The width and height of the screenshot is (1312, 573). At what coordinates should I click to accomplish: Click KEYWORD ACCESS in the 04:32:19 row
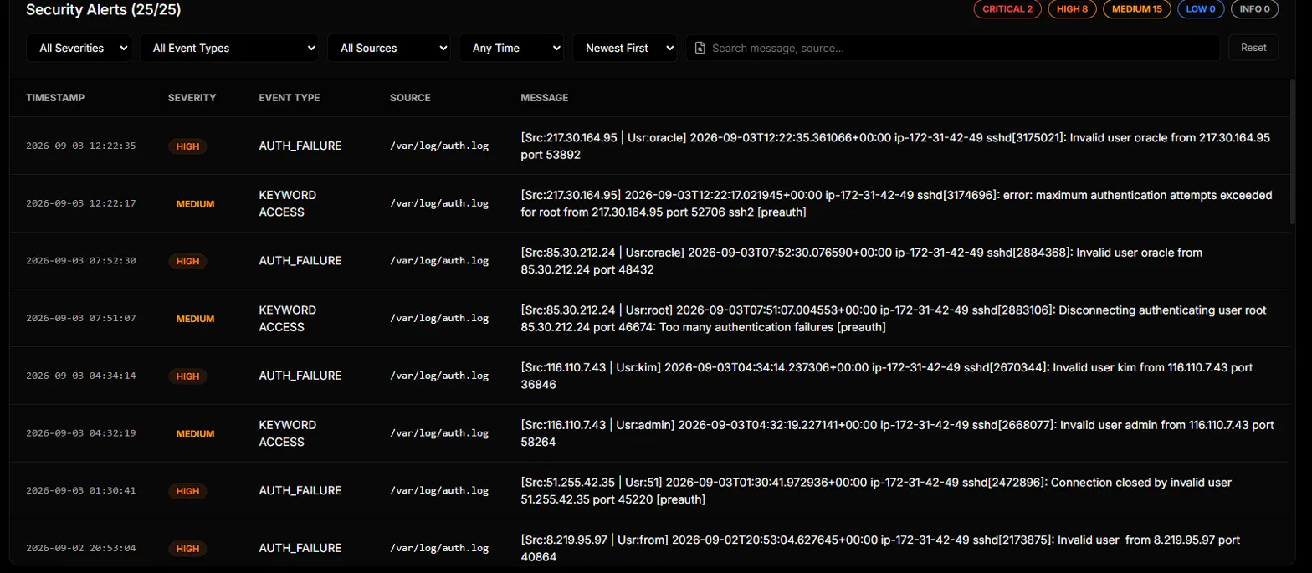pyautogui.click(x=288, y=433)
